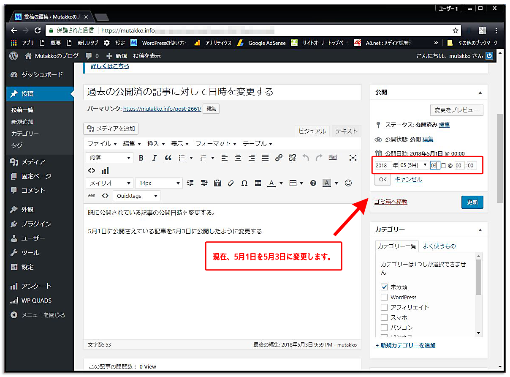The image size is (510, 377).
Task: Toggle bold formatting in the editor
Action: pos(141,158)
